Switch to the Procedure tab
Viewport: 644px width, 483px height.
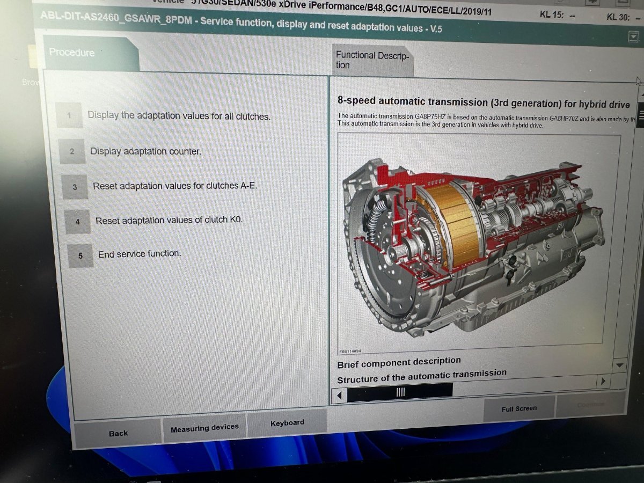[86, 53]
